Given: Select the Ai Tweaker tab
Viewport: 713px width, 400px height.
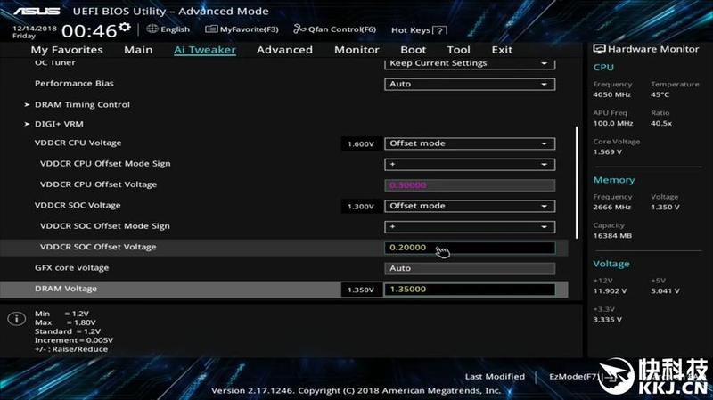Looking at the screenshot, I should click(x=205, y=50).
